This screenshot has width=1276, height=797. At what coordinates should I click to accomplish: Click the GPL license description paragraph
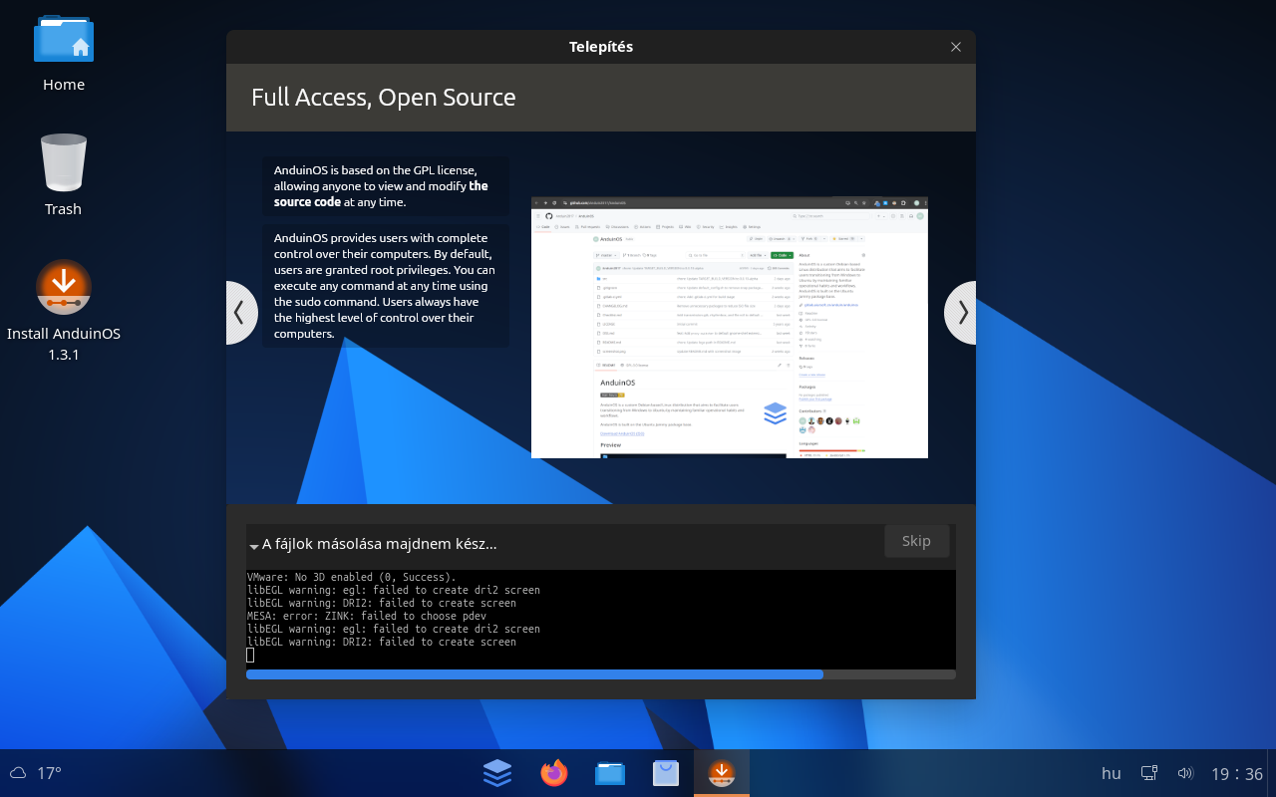tap(385, 186)
